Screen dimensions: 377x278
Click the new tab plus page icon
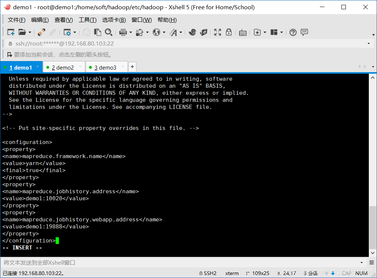click(x=257, y=32)
